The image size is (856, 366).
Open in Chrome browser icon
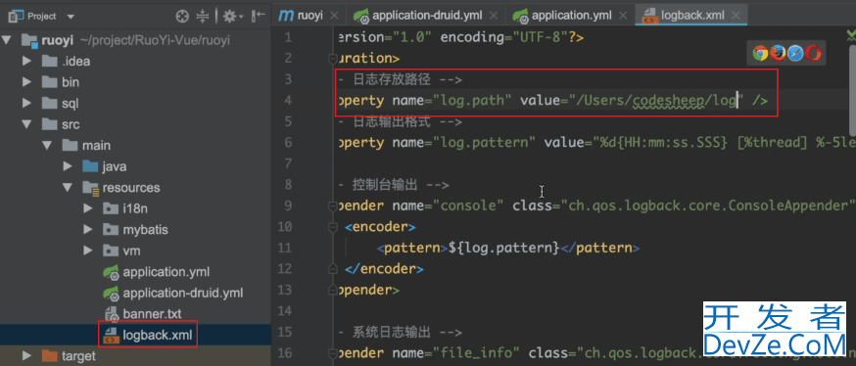pyautogui.click(x=760, y=53)
